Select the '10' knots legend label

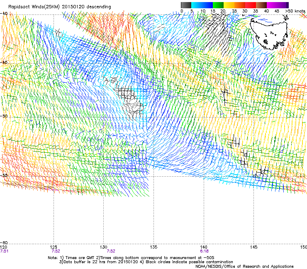[x=203, y=11]
